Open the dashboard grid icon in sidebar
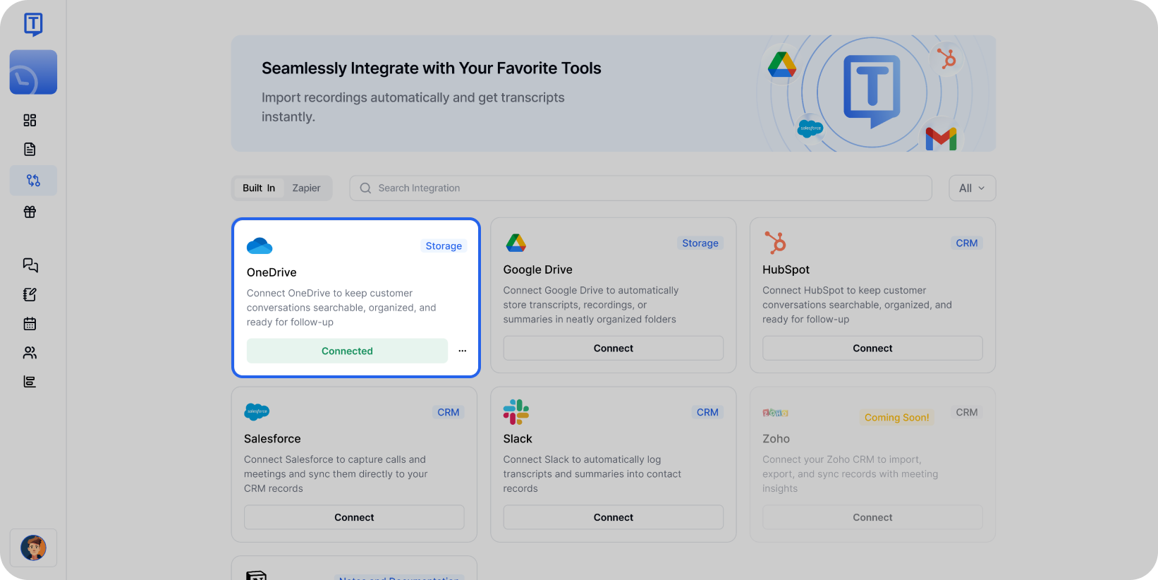 (30, 121)
